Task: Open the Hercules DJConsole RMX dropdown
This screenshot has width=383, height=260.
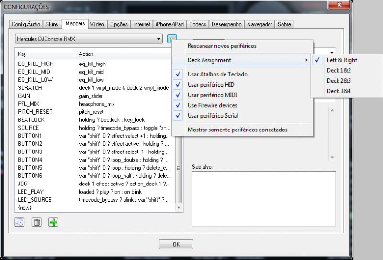Action: (x=89, y=39)
